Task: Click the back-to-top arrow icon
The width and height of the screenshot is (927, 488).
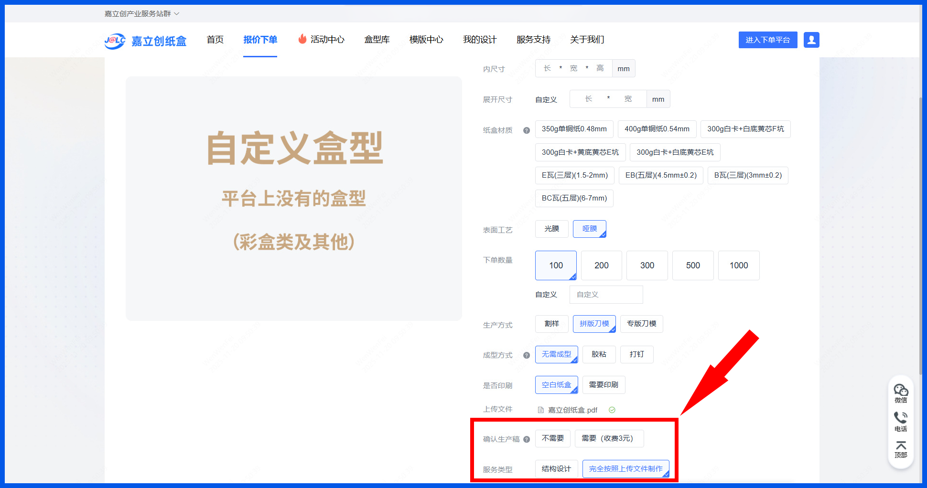Action: [901, 446]
